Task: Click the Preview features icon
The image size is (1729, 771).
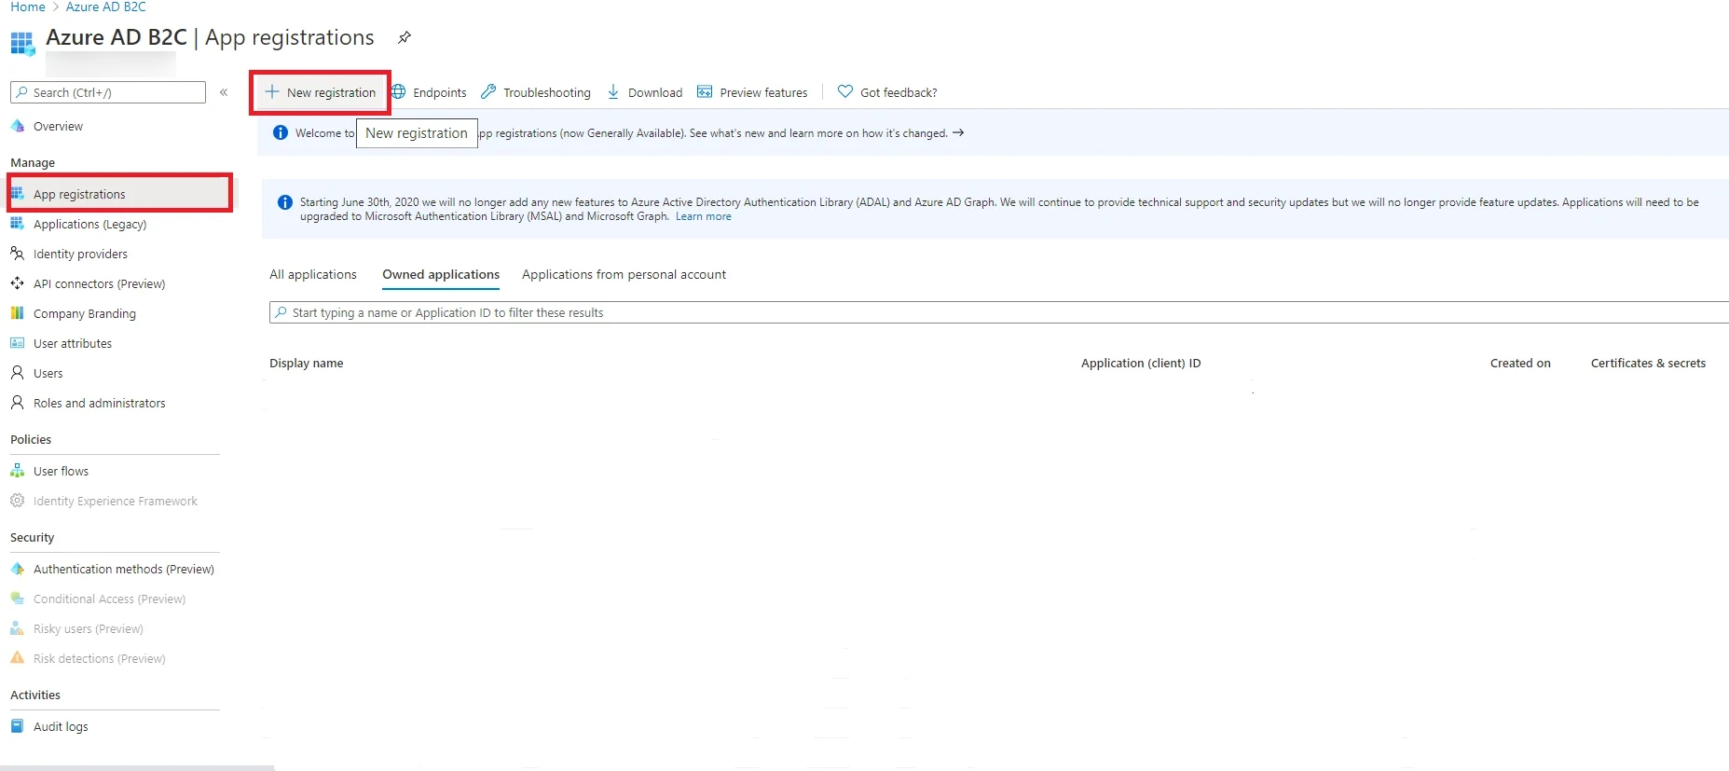Action: pyautogui.click(x=705, y=91)
